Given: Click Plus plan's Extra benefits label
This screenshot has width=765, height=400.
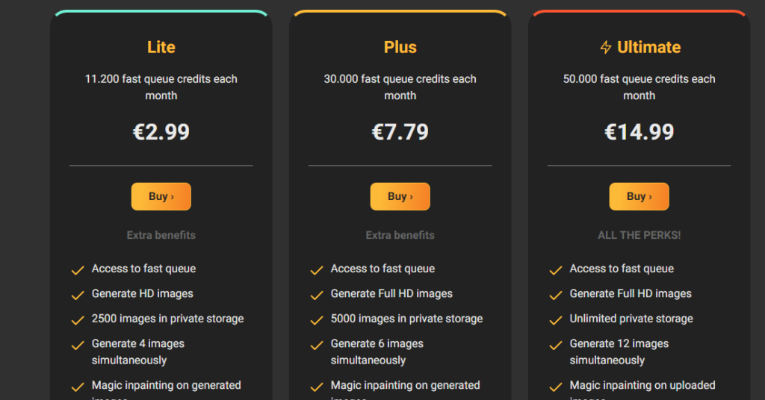Looking at the screenshot, I should click(x=400, y=235).
